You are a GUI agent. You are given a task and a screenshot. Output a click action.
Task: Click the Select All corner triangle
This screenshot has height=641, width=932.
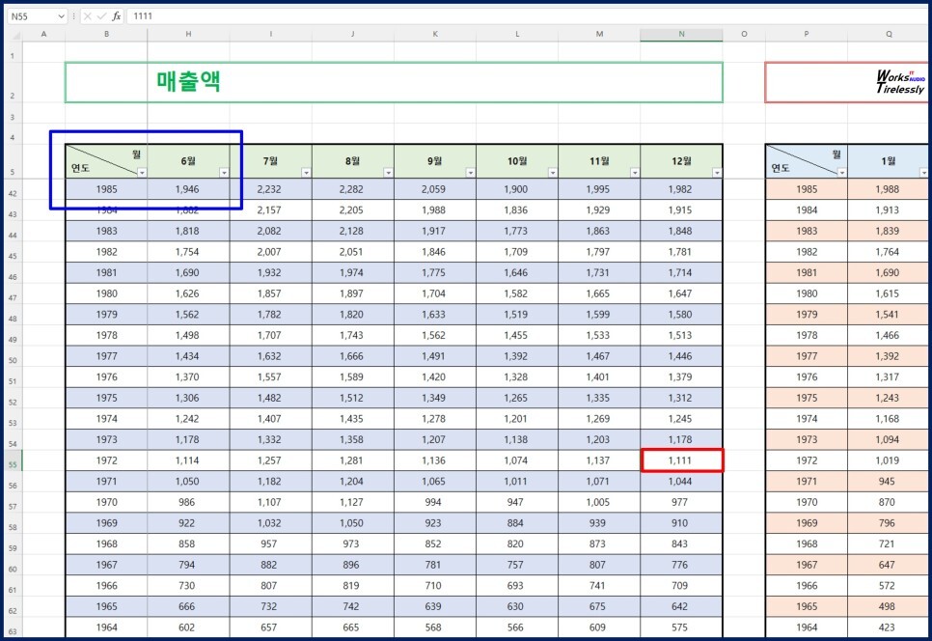16,35
